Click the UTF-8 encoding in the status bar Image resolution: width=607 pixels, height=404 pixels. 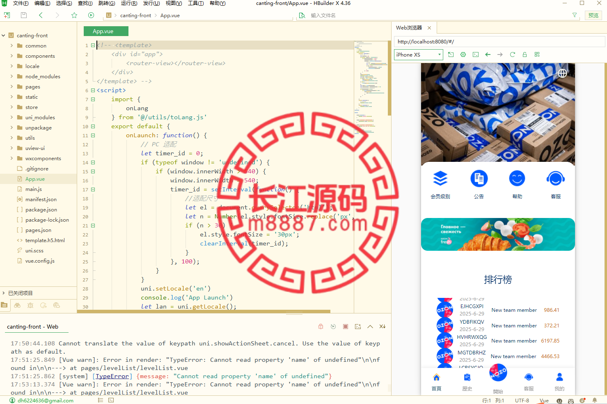click(x=522, y=400)
